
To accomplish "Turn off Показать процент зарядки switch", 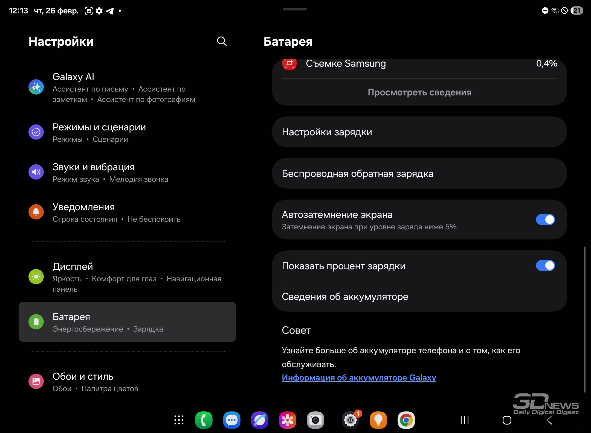I will (545, 265).
